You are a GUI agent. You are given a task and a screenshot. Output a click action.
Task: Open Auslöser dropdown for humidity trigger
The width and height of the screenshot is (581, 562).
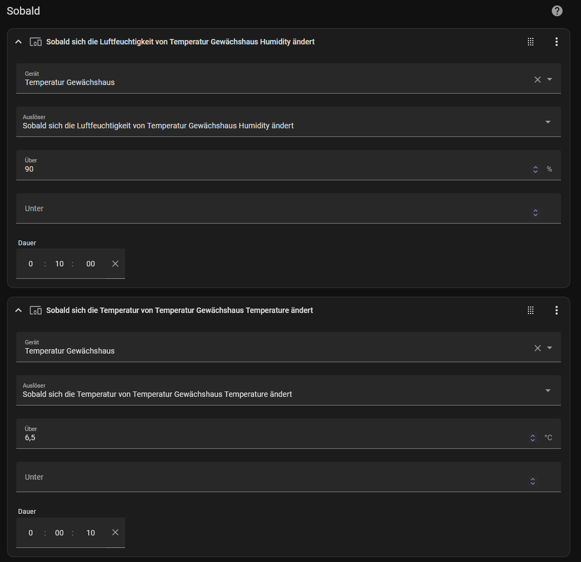[547, 122]
